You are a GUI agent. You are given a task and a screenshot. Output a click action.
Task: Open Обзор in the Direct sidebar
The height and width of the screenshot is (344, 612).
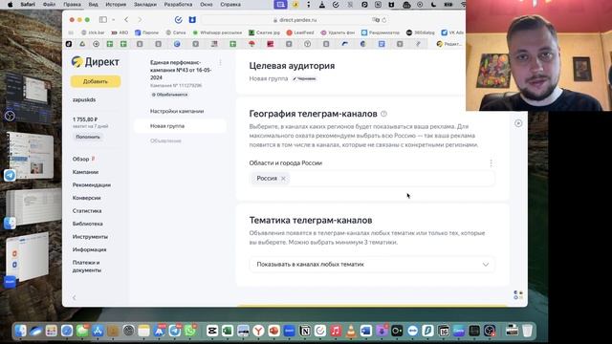(80, 160)
